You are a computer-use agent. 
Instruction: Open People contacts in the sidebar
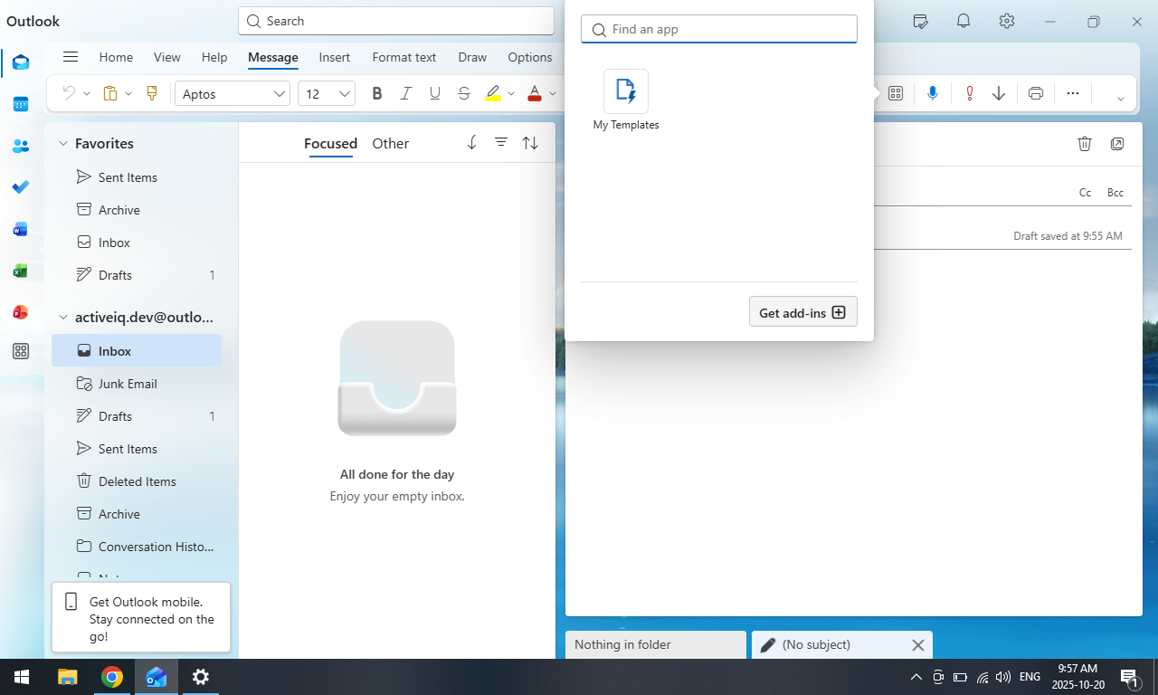(21, 146)
